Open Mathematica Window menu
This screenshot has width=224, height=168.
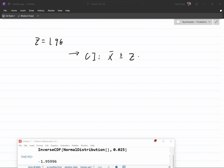click(84, 146)
